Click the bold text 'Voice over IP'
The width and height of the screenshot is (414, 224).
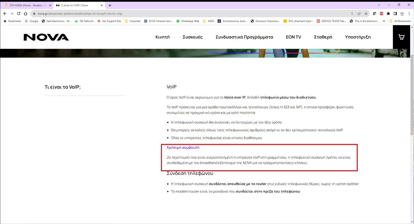click(235, 97)
